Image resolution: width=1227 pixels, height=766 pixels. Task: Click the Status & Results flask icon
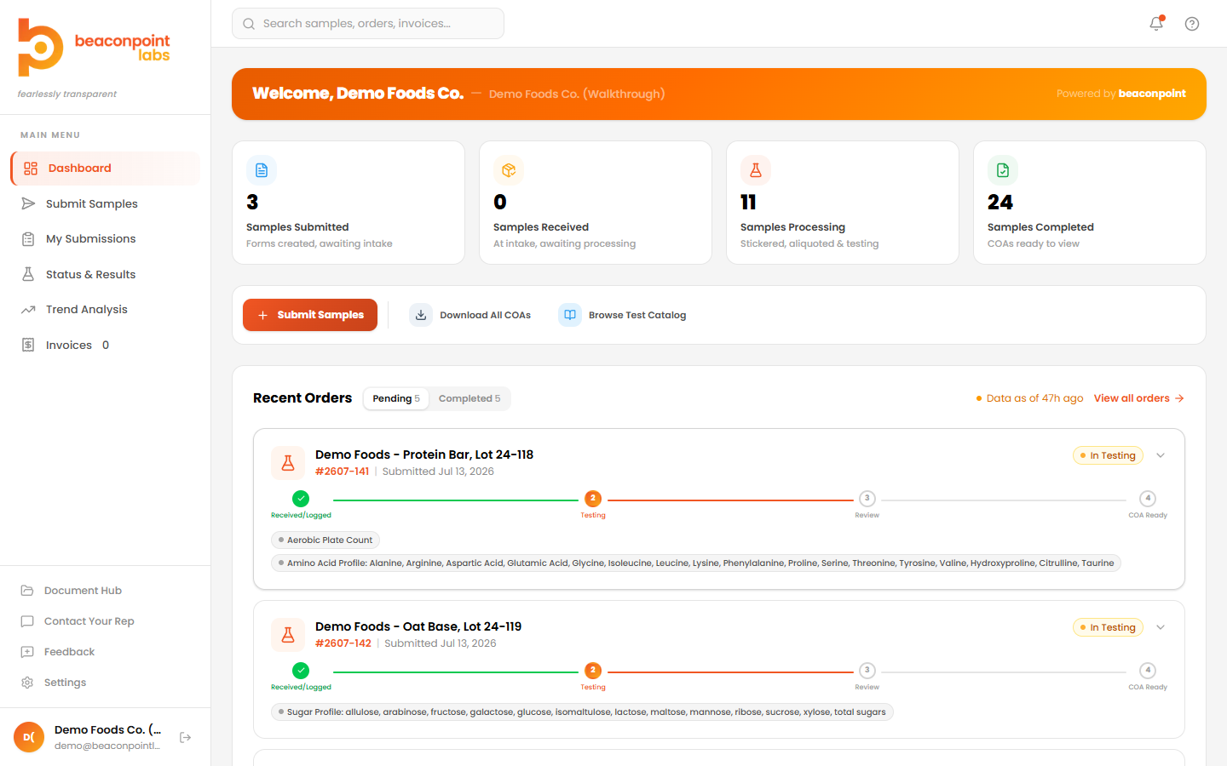28,274
